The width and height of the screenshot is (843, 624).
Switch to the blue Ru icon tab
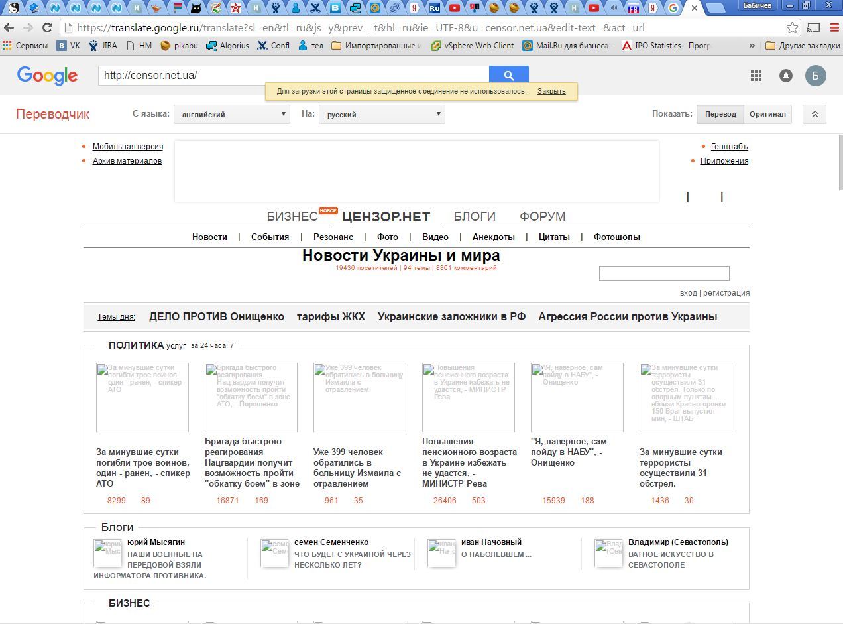pos(435,8)
